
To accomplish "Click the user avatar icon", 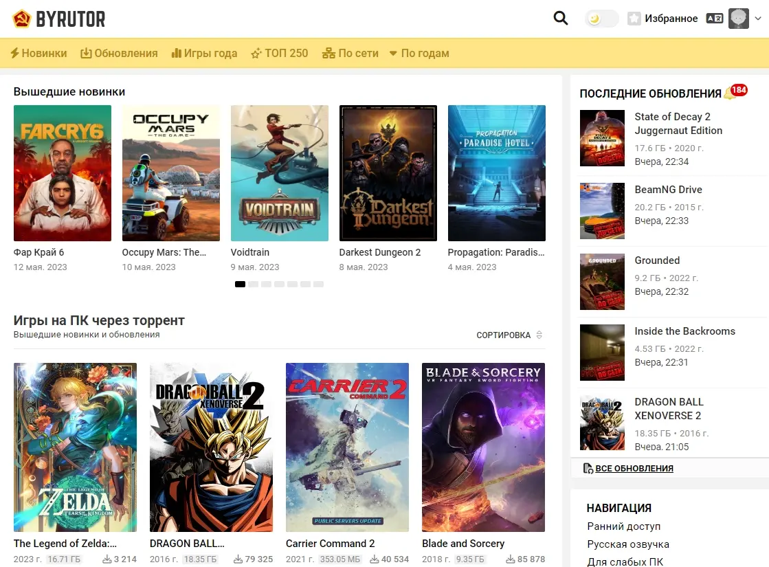I will (x=739, y=19).
